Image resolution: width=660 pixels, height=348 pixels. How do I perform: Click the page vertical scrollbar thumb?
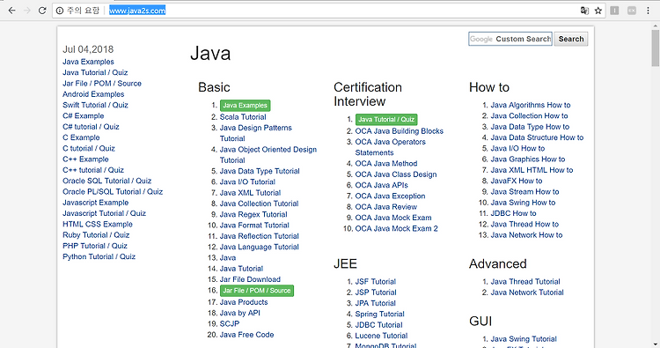pos(656,48)
